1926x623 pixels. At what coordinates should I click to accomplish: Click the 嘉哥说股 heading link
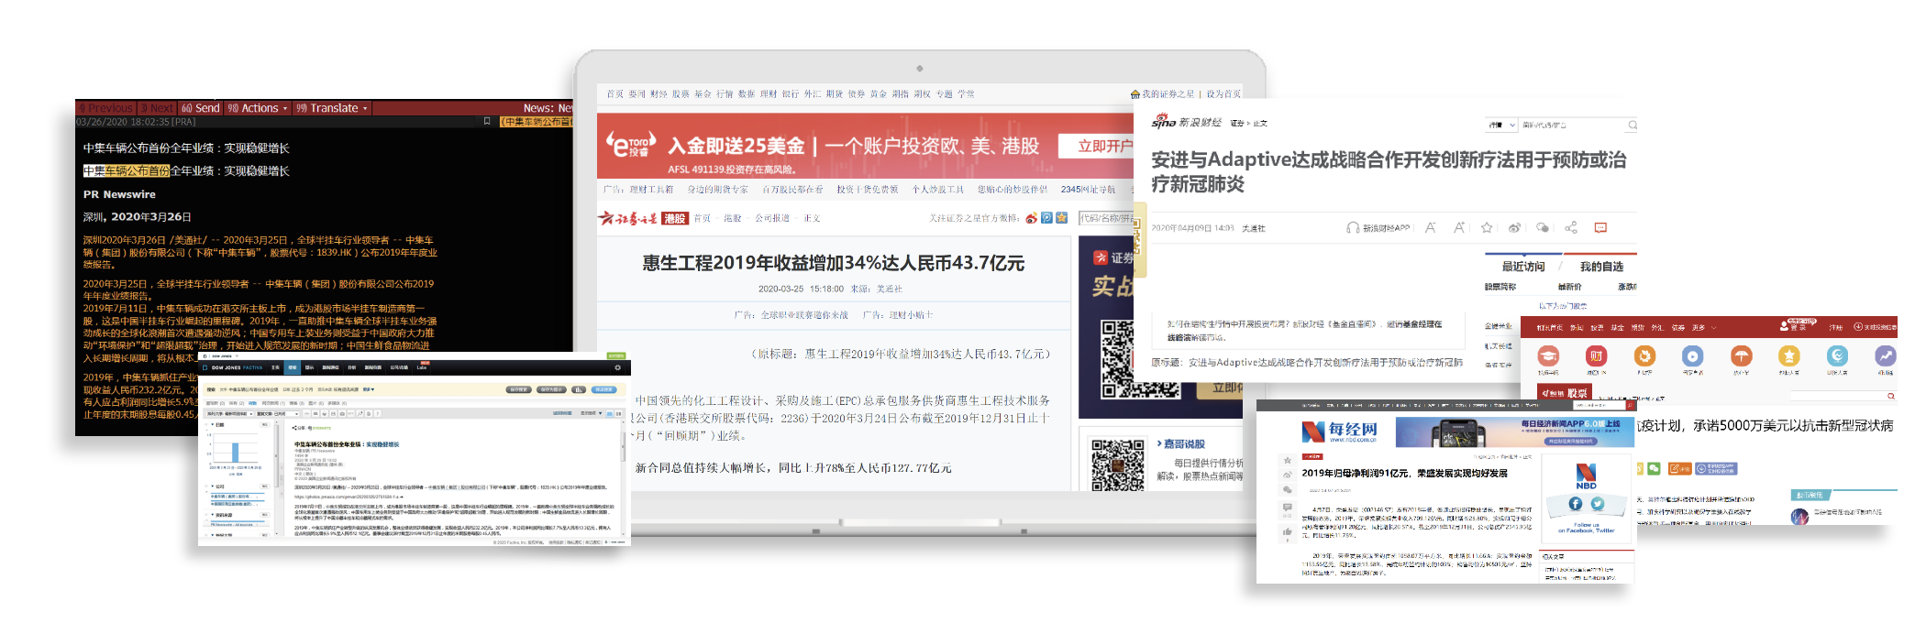[1184, 443]
